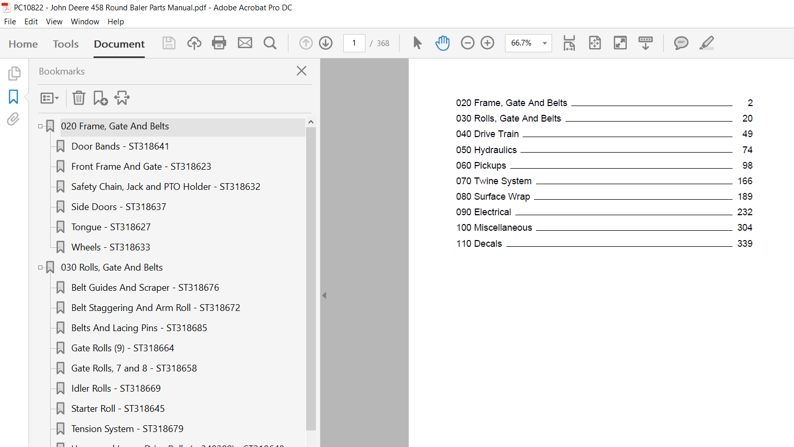Screen dimensions: 794x447
Task: Switch to the Home tab
Action: pyautogui.click(x=23, y=44)
